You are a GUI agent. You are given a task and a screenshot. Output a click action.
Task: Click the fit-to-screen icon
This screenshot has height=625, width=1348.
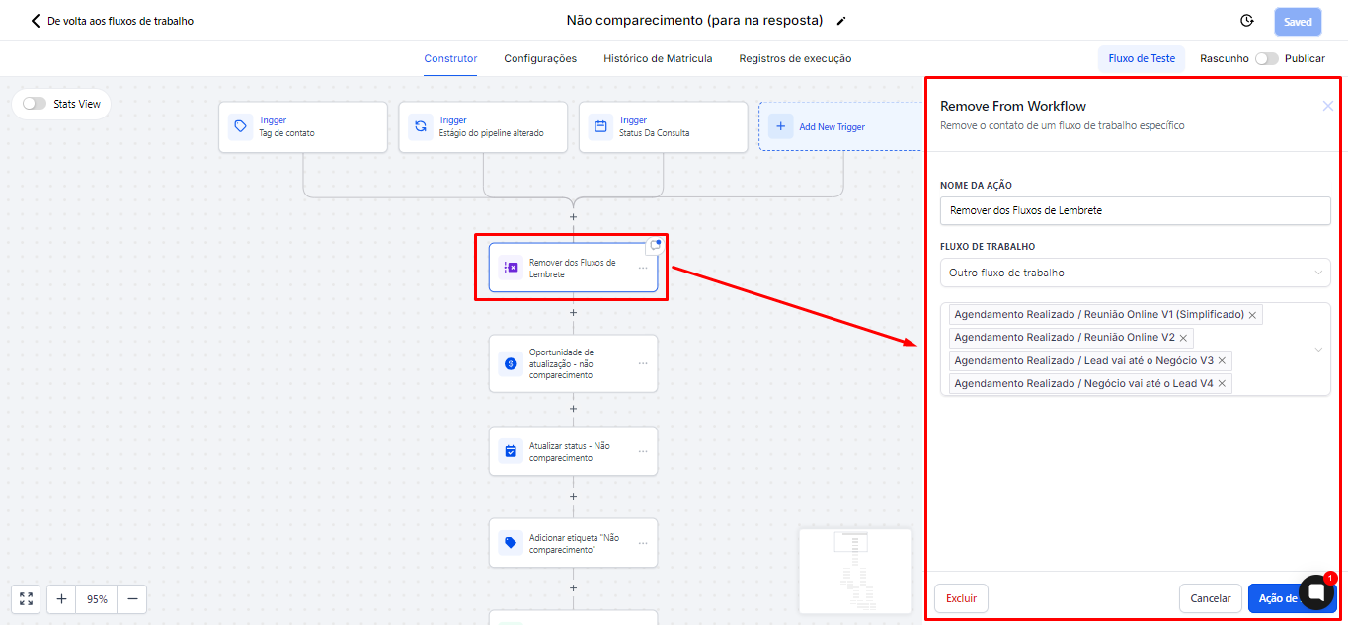[27, 598]
